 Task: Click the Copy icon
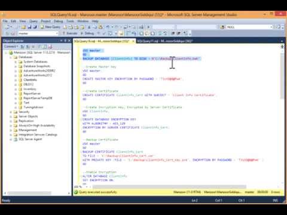[95, 27]
